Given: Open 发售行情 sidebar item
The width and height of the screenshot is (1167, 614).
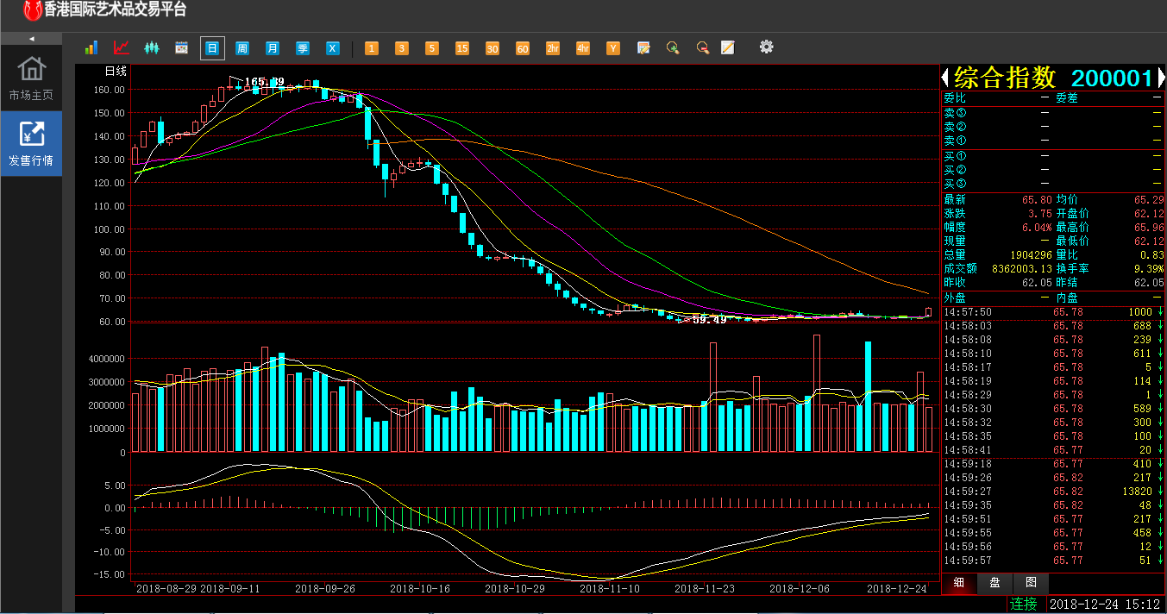Looking at the screenshot, I should pyautogui.click(x=31, y=143).
